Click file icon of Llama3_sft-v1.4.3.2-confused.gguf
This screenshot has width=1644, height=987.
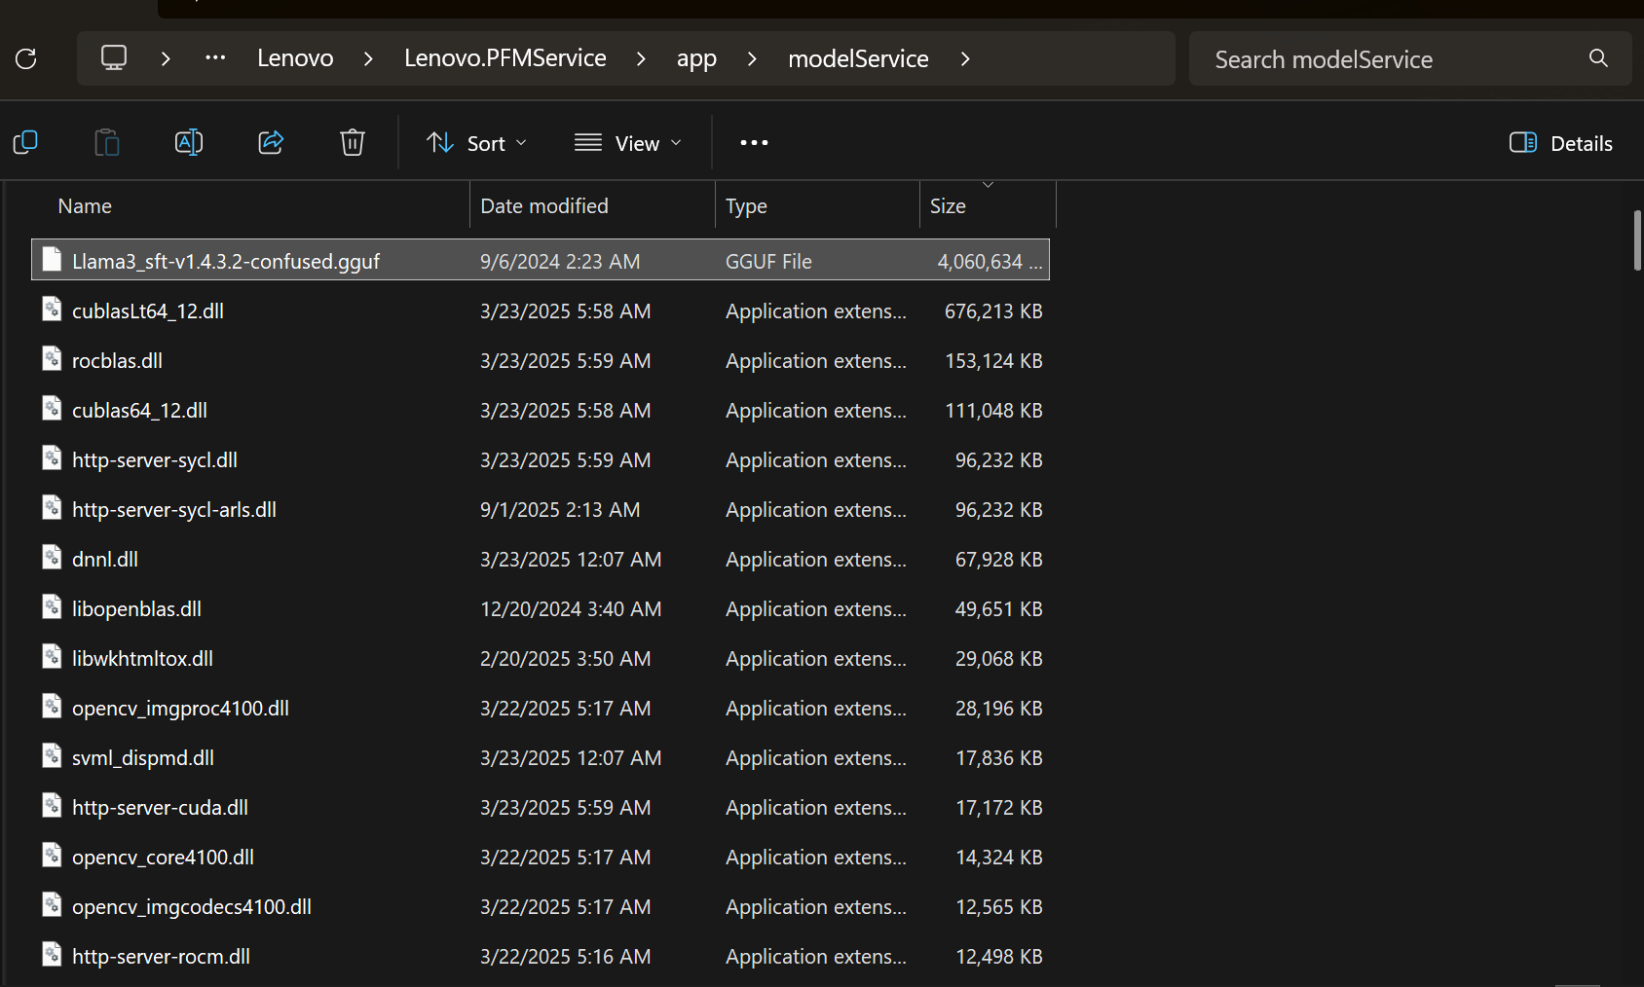point(52,260)
